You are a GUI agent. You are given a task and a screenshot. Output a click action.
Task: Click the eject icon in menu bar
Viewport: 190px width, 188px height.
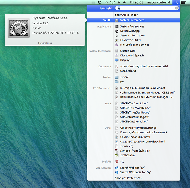point(119,2)
